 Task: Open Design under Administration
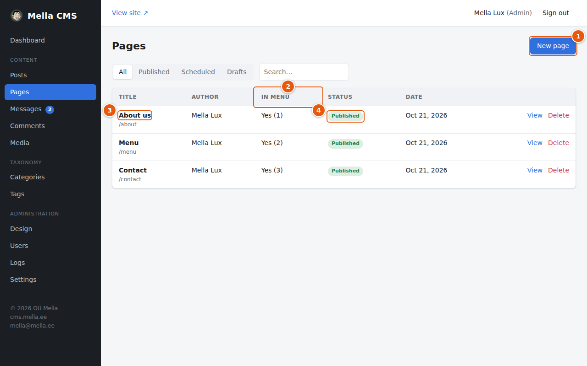pos(50,229)
